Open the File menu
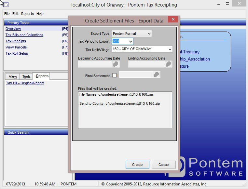248x189 pixels. click(x=7, y=14)
